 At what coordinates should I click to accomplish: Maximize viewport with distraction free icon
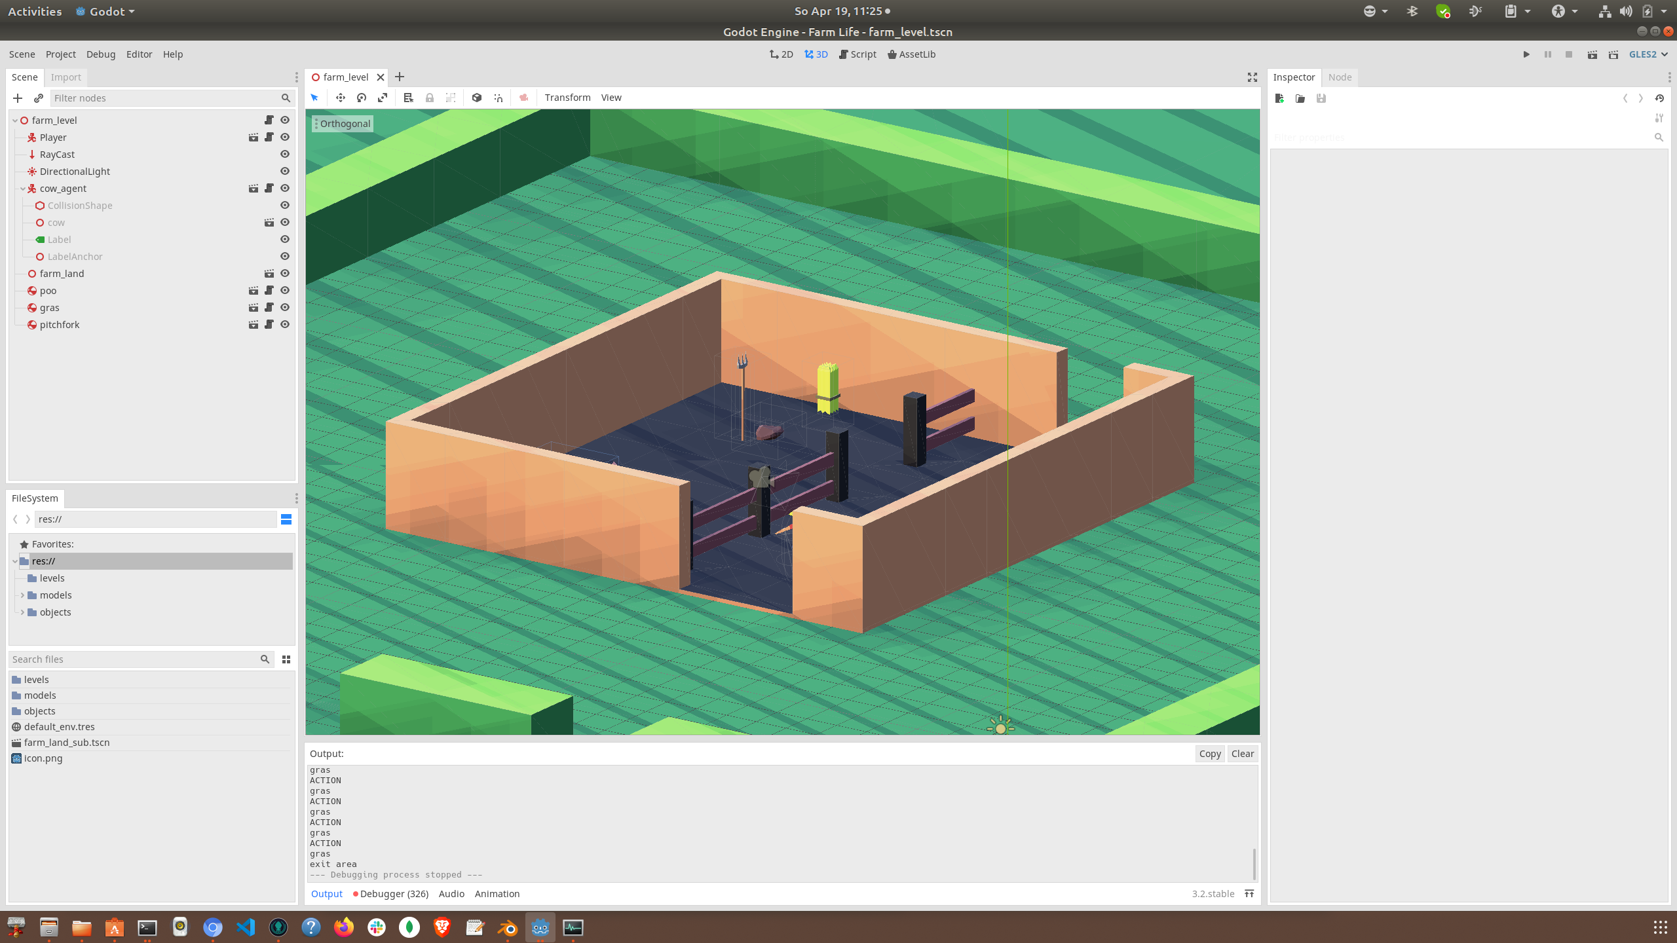click(x=1252, y=77)
